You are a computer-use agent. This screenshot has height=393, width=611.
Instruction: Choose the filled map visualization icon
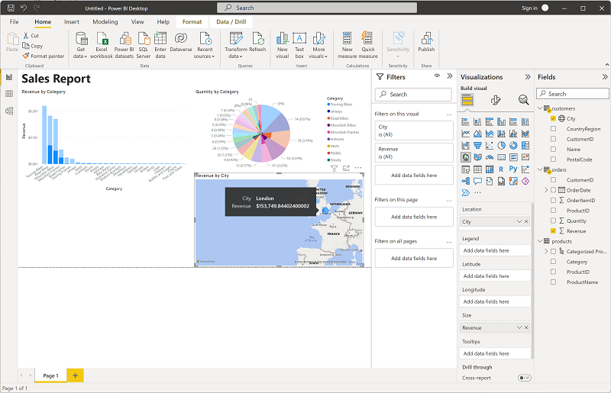(x=477, y=157)
